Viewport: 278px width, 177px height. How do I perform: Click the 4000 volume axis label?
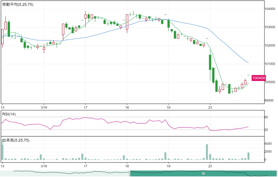click(268, 143)
